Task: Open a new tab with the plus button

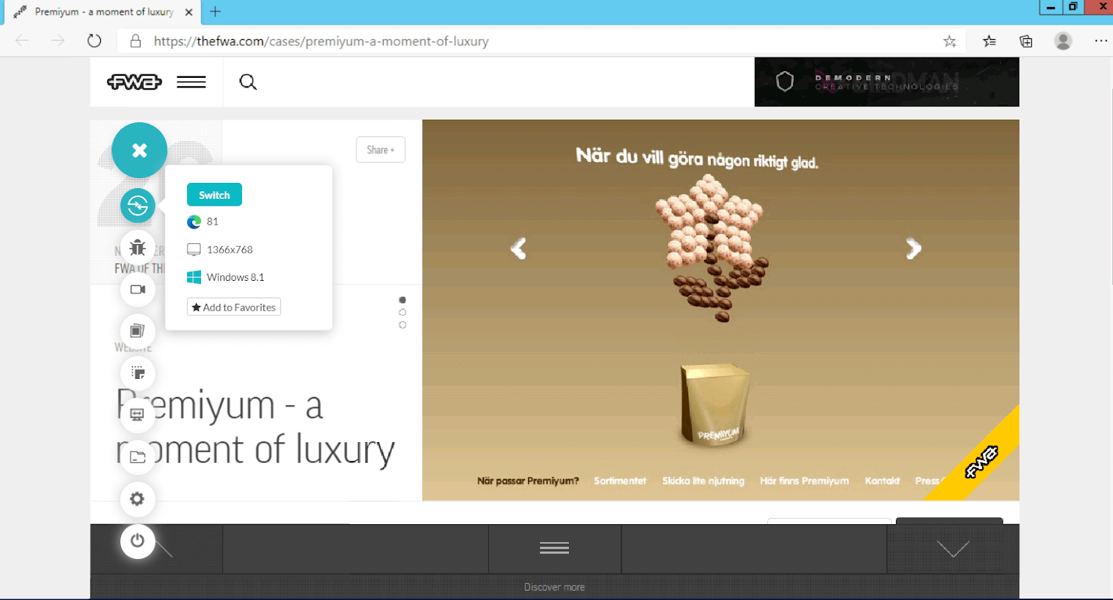Action: coord(216,11)
